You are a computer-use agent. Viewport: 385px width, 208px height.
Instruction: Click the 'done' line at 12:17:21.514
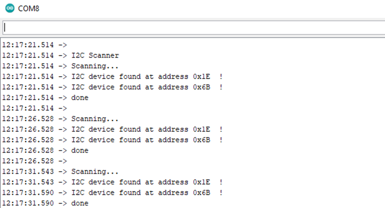coord(45,98)
